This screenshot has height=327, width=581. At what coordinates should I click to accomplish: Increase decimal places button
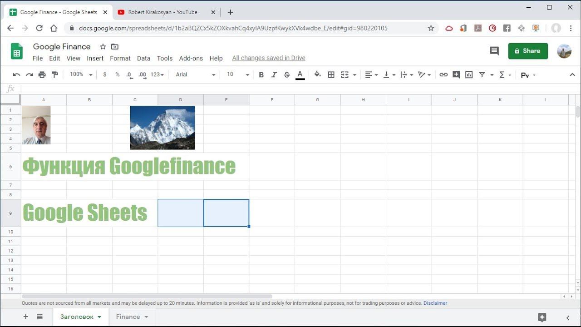click(143, 75)
